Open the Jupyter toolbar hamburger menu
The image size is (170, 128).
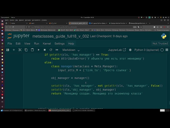pyautogui.click(x=167, y=50)
